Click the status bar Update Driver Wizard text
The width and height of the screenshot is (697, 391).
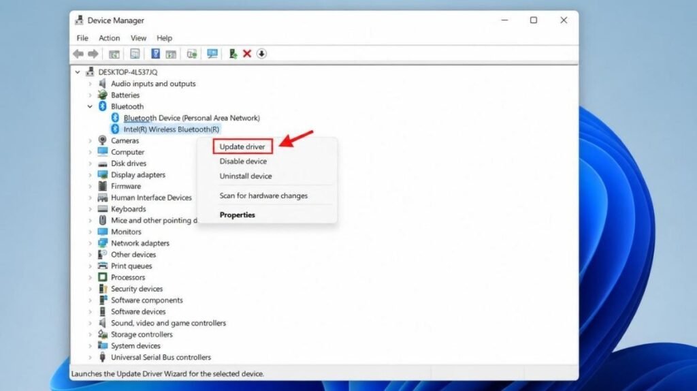pyautogui.click(x=167, y=374)
